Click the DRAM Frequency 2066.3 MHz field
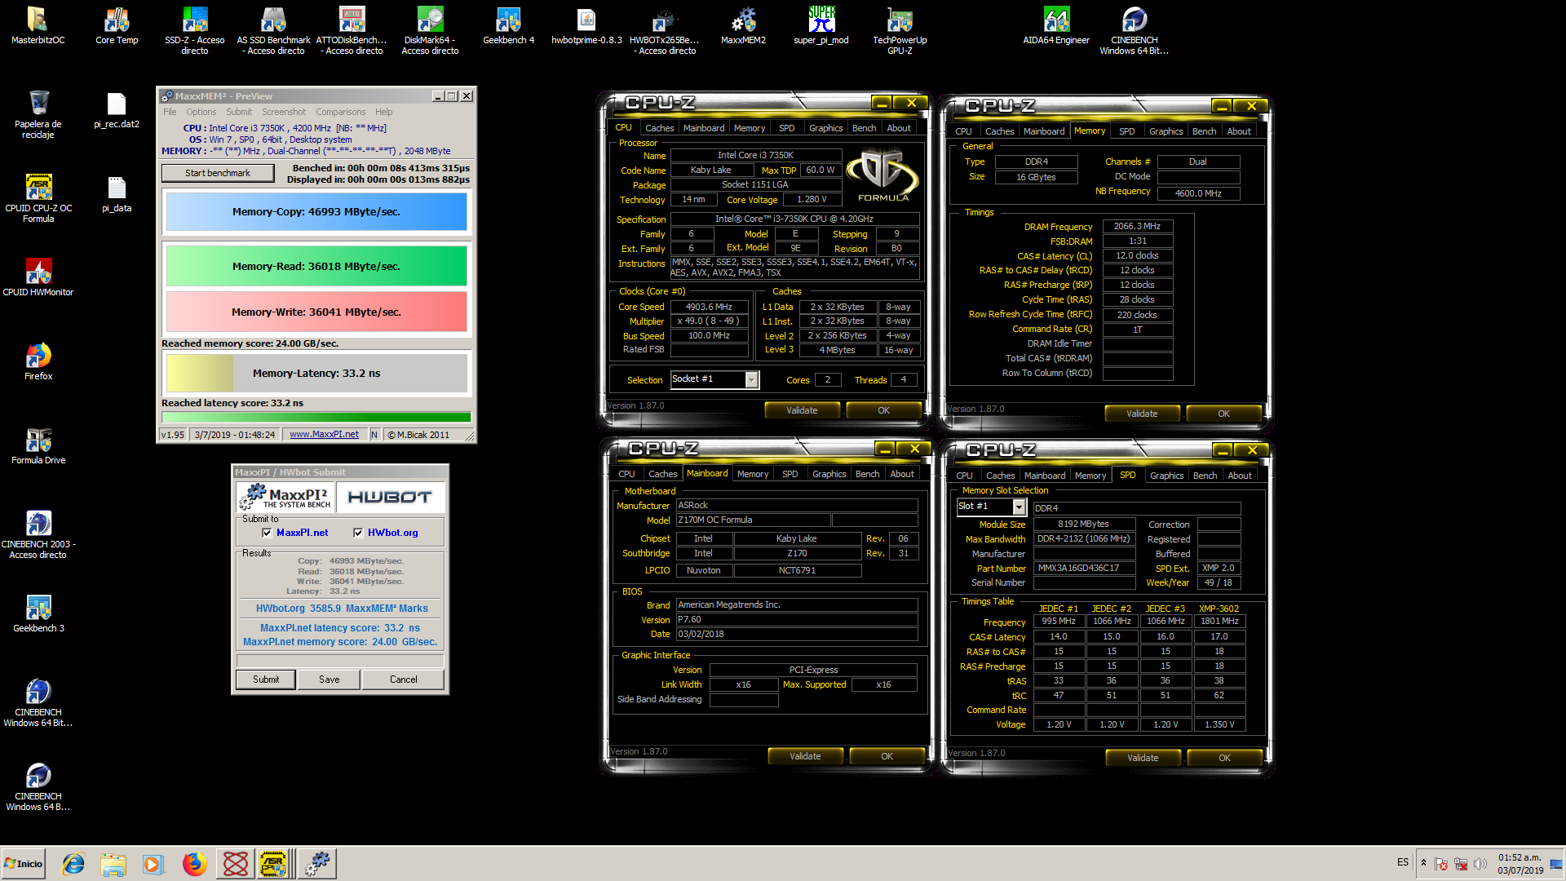1566x881 pixels. click(1137, 227)
